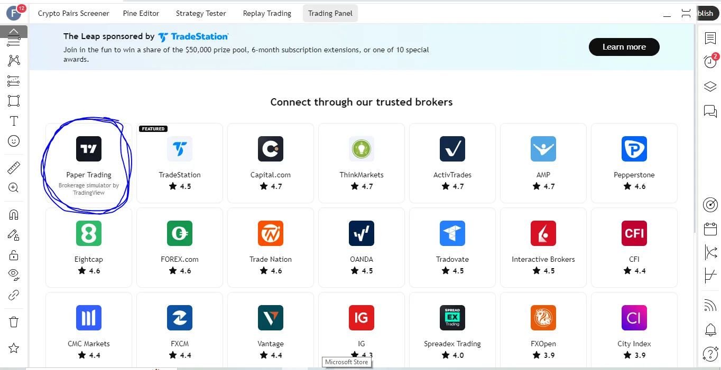Collapse the drawing tools arrow at top
Image resolution: width=721 pixels, height=370 pixels.
point(14,32)
